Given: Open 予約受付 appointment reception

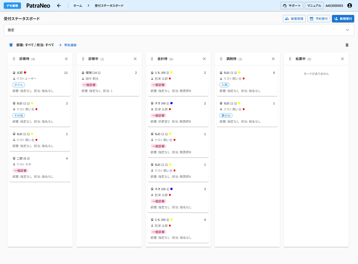Looking at the screenshot, I should click(319, 19).
